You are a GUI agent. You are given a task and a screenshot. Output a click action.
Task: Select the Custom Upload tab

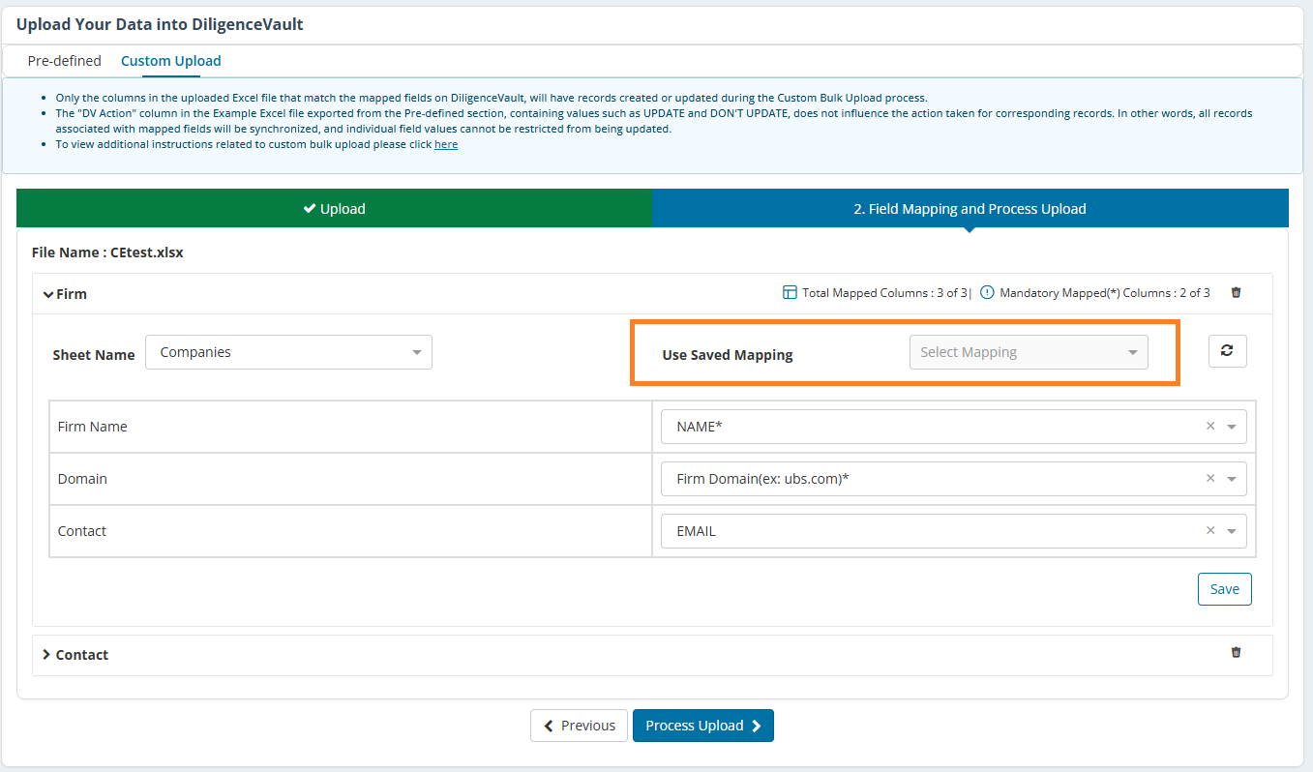[171, 61]
